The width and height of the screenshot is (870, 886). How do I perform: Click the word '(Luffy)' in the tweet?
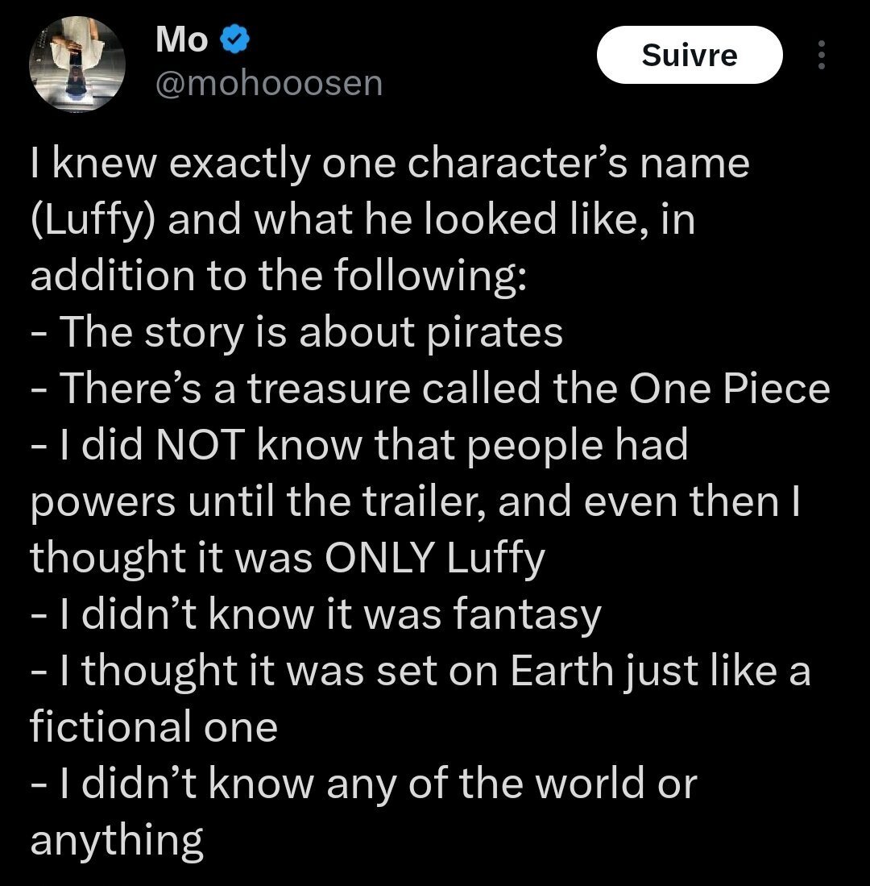pos(93,219)
